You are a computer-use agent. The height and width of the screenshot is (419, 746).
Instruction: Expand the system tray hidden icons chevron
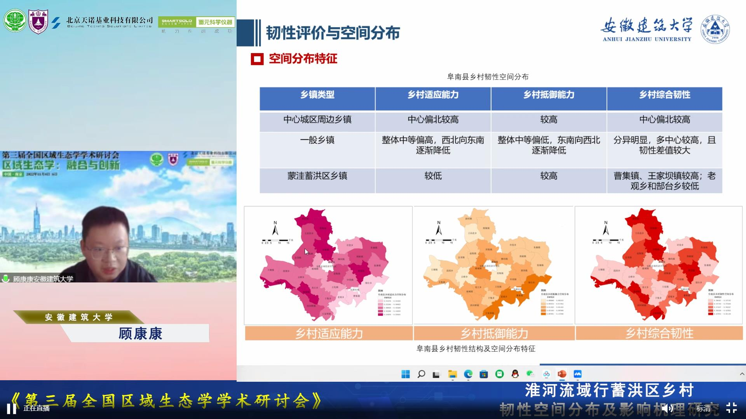tap(742, 374)
